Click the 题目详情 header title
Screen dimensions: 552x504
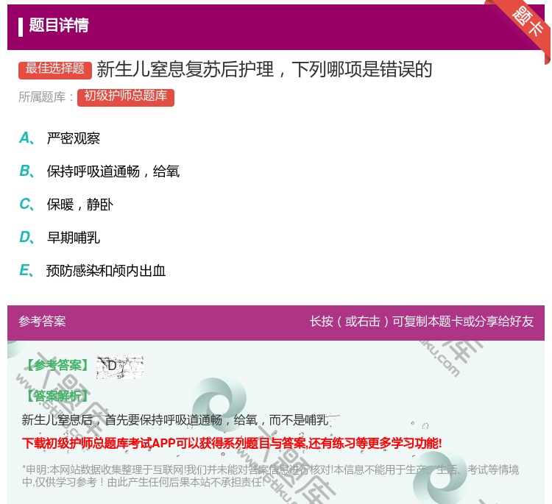[x=59, y=26]
